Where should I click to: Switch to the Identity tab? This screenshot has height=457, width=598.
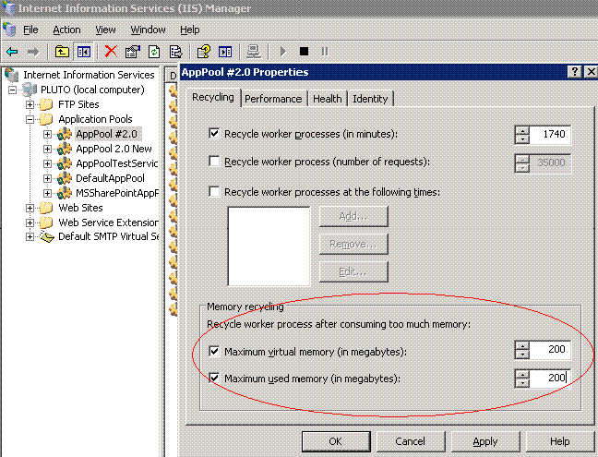tap(370, 99)
